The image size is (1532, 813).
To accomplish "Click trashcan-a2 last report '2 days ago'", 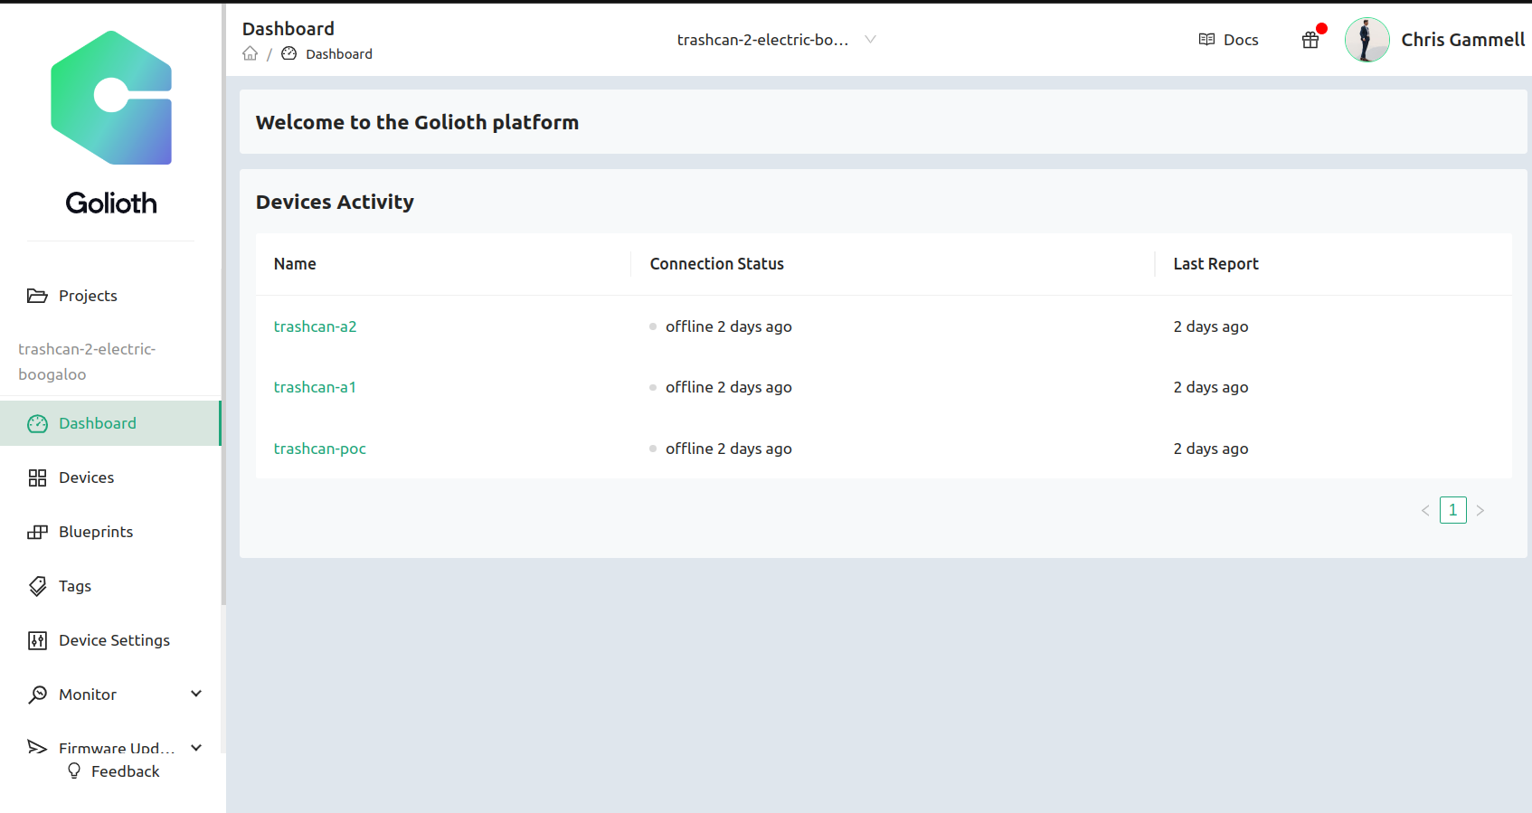I will pos(1211,326).
